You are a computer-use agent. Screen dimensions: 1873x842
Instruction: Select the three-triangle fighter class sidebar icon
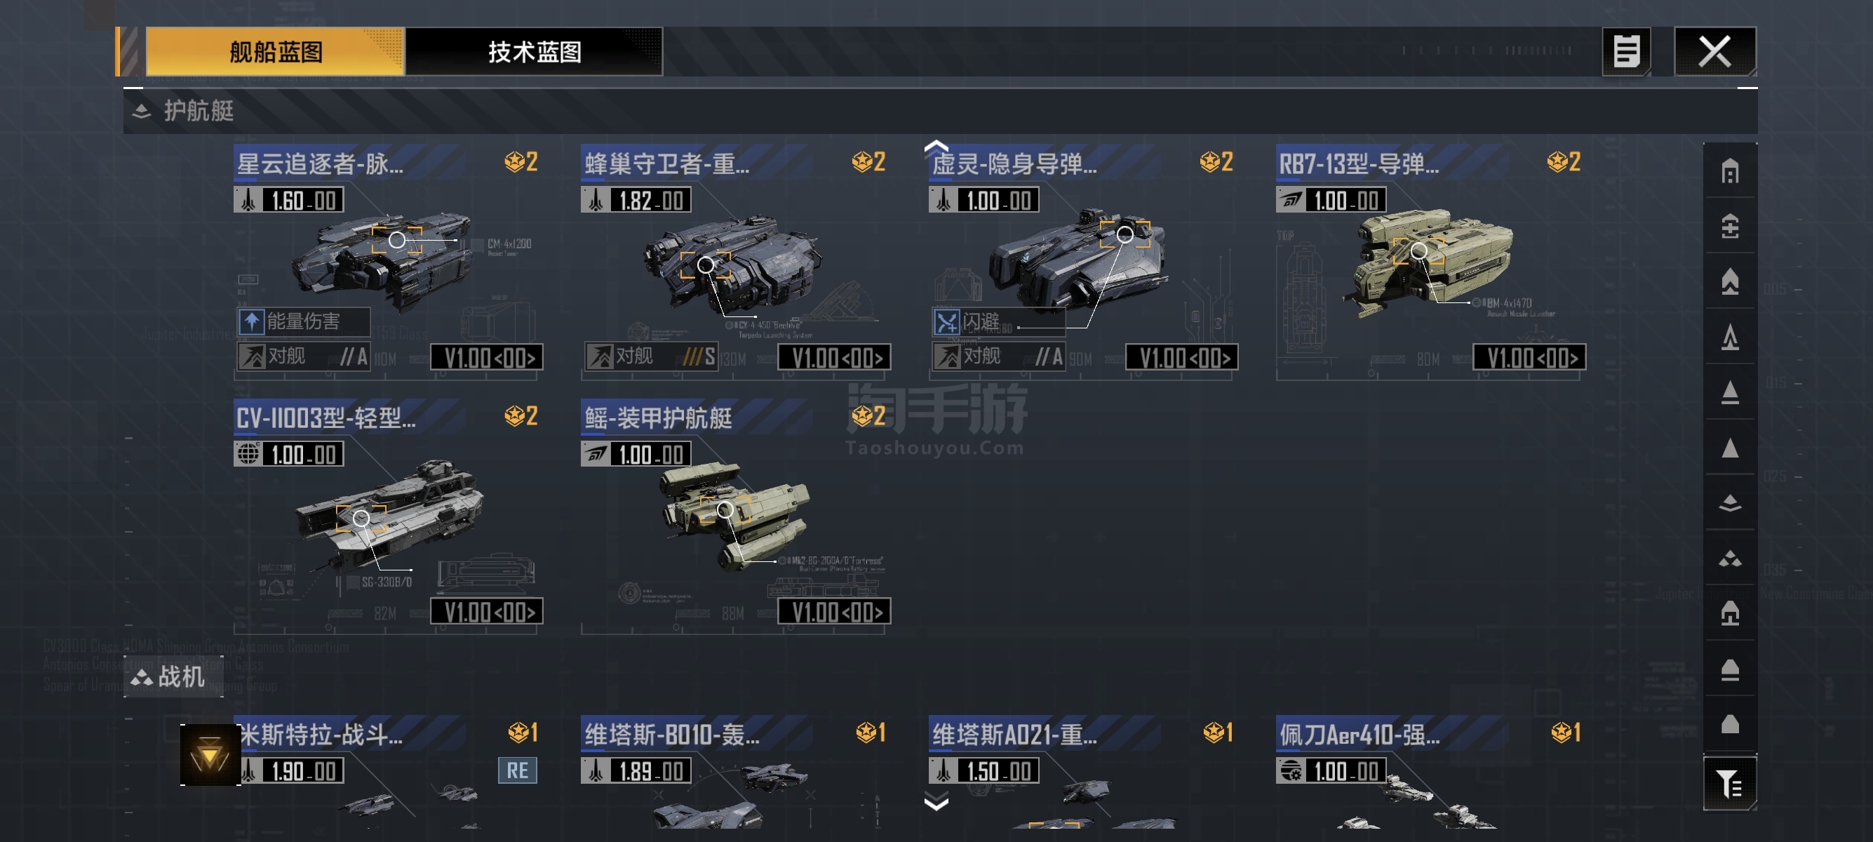[1730, 559]
